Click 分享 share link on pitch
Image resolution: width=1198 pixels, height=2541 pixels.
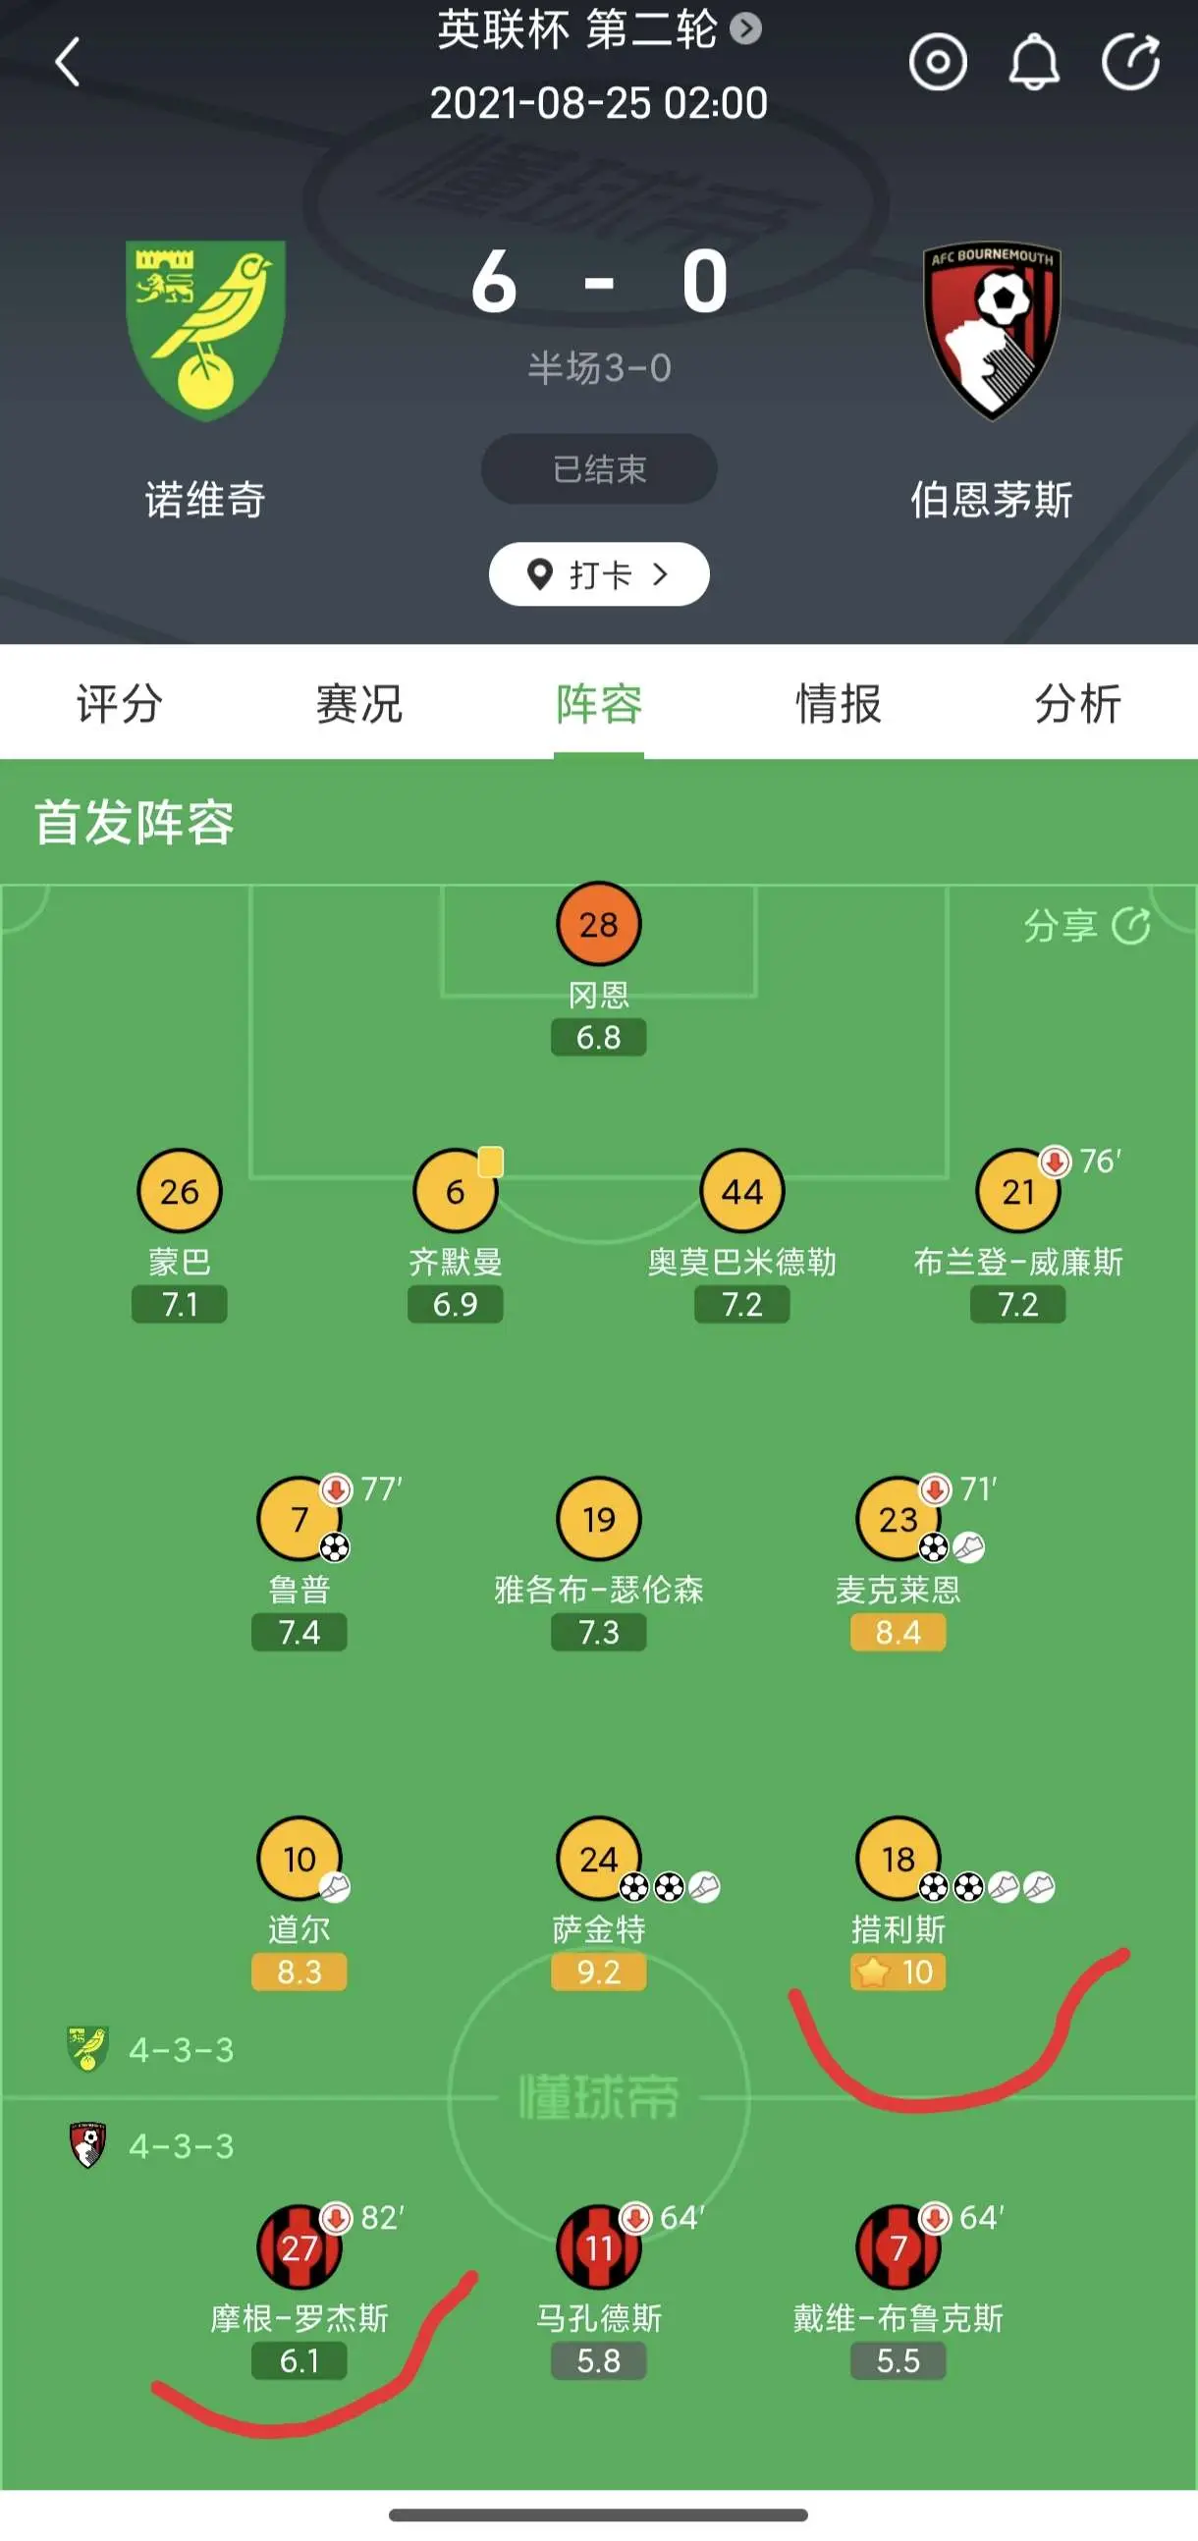coord(1086,925)
